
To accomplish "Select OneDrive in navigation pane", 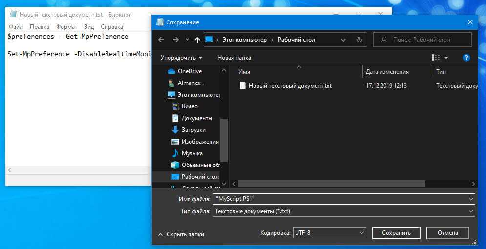I will click(x=190, y=71).
